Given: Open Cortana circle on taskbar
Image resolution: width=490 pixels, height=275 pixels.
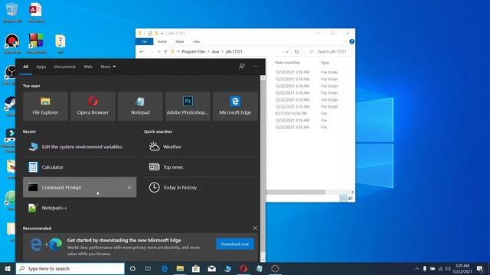Looking at the screenshot, I should click(x=132, y=268).
